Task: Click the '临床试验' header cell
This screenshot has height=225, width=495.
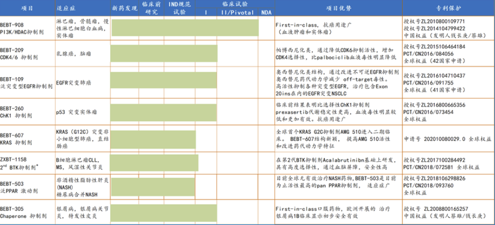Action: pyautogui.click(x=234, y=4)
